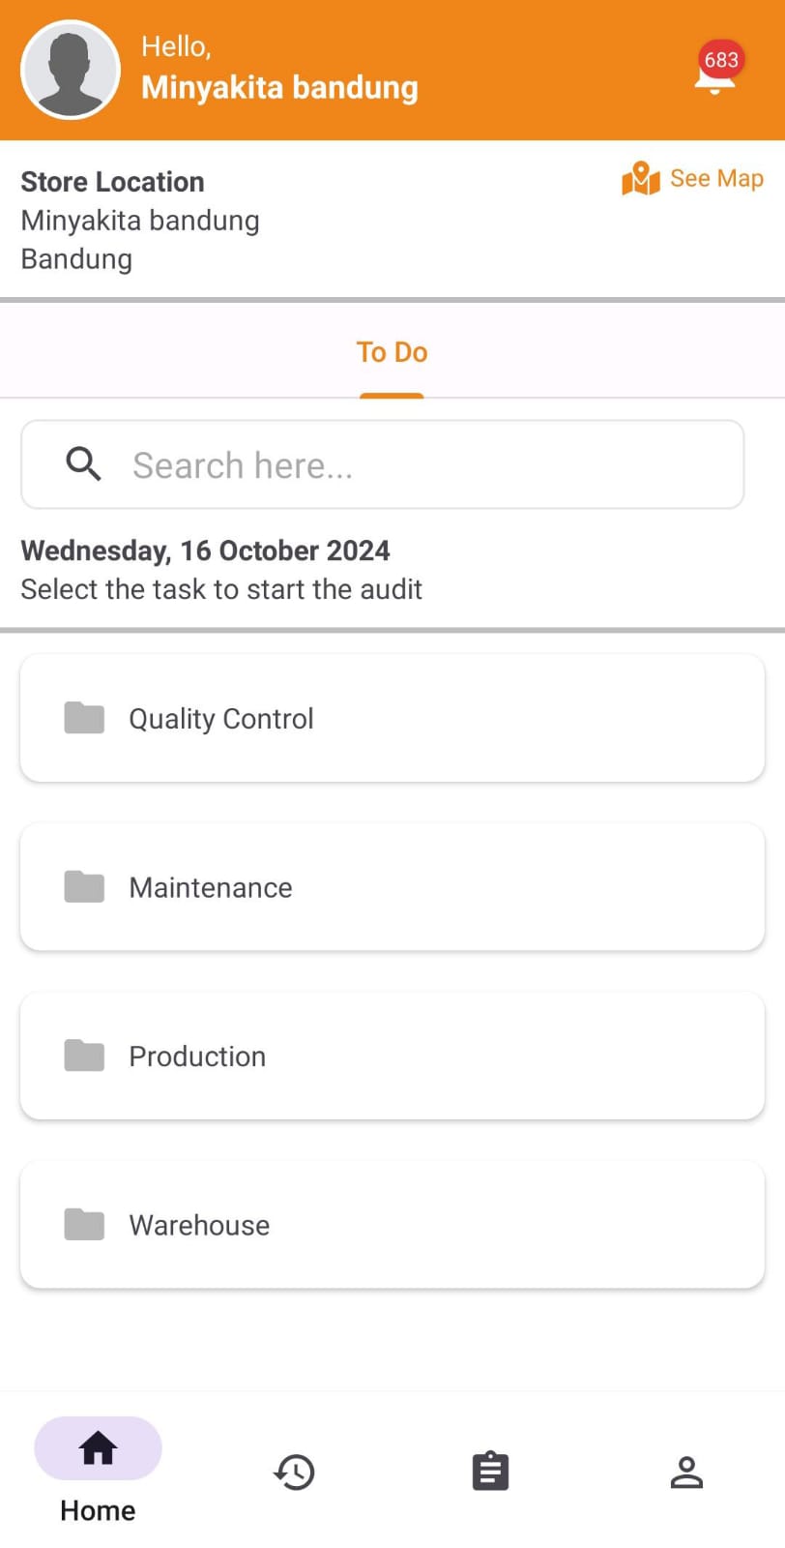Image resolution: width=785 pixels, height=1548 pixels.
Task: Click the Quality Control folder icon
Action: click(x=84, y=718)
